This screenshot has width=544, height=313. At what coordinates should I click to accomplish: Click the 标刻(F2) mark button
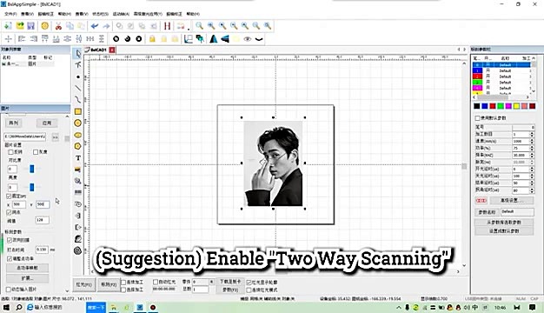pyautogui.click(x=109, y=284)
